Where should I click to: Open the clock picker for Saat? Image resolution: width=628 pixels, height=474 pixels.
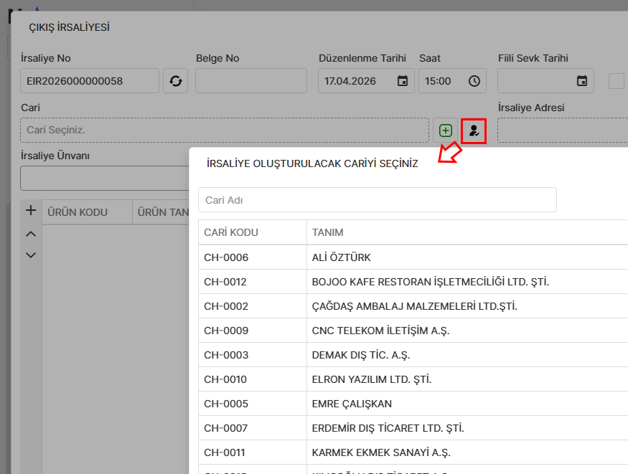(474, 81)
